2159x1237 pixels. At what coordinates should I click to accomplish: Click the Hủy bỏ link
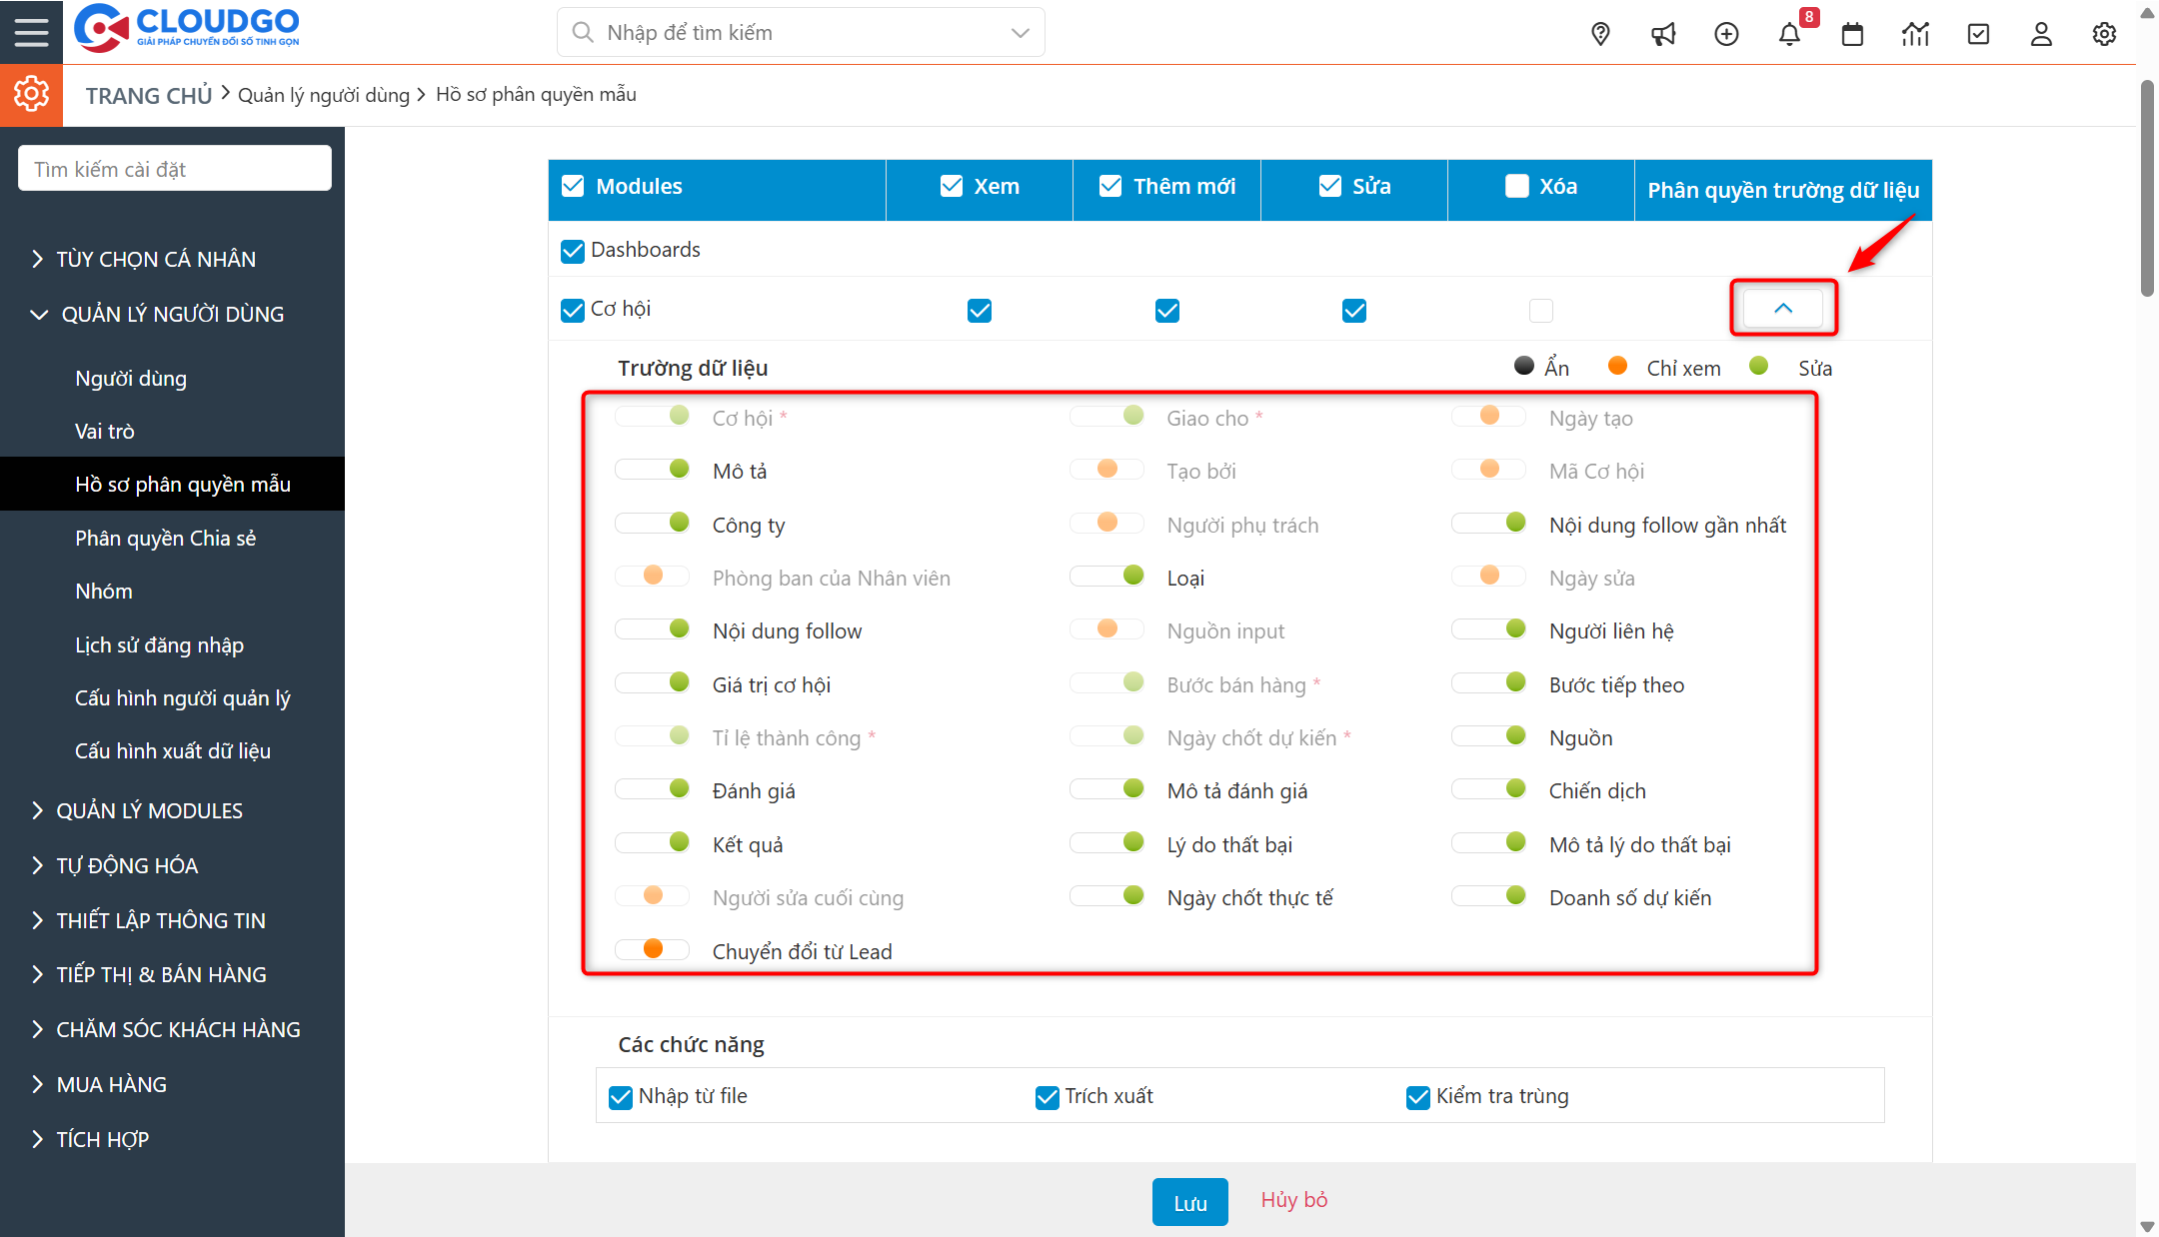click(1293, 1200)
